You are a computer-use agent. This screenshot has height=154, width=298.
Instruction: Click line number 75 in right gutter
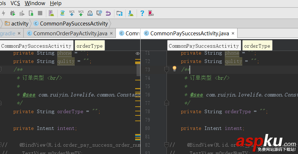pyautogui.click(x=147, y=86)
